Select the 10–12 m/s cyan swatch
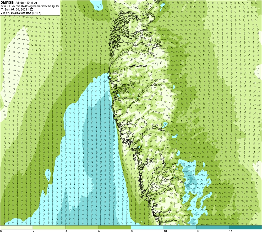Screen dimensions: 262x233 coord(180,227)
